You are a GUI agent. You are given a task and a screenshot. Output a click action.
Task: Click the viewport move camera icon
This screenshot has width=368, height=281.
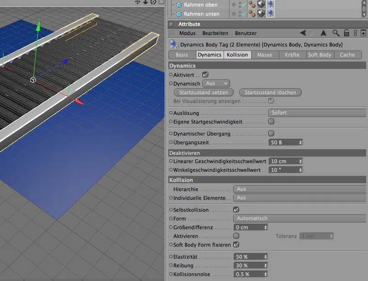[x=138, y=2]
